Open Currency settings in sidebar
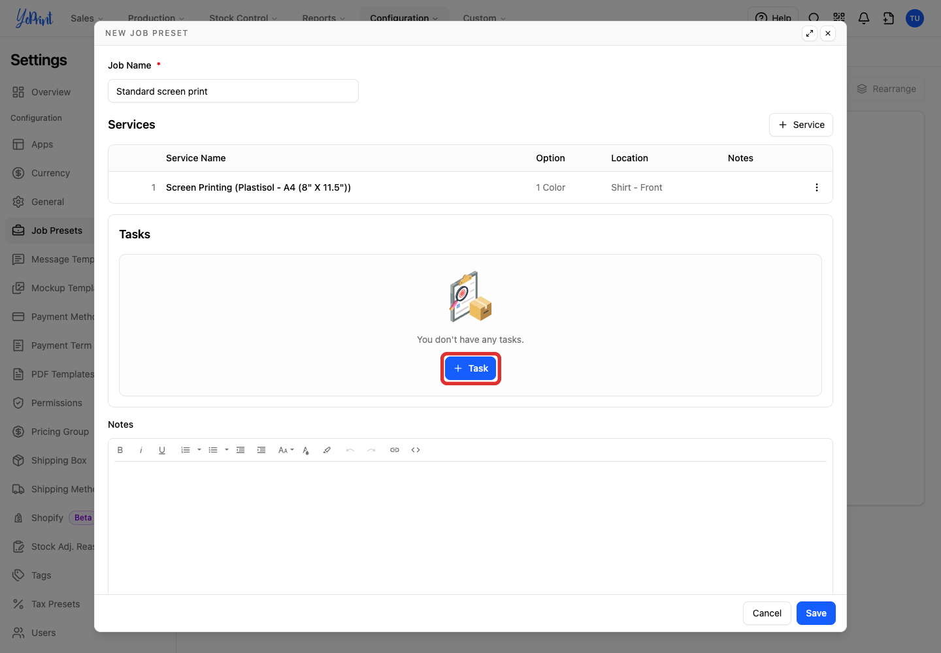 (50, 173)
